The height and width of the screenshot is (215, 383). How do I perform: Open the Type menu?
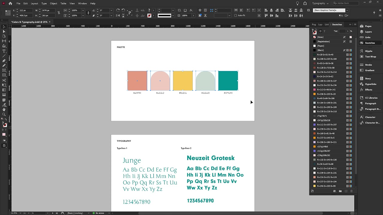pos(44,3)
